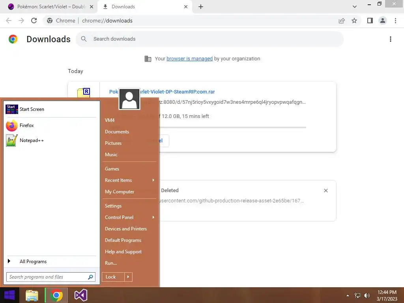
Task: Open the user account picture
Action: pos(129,99)
